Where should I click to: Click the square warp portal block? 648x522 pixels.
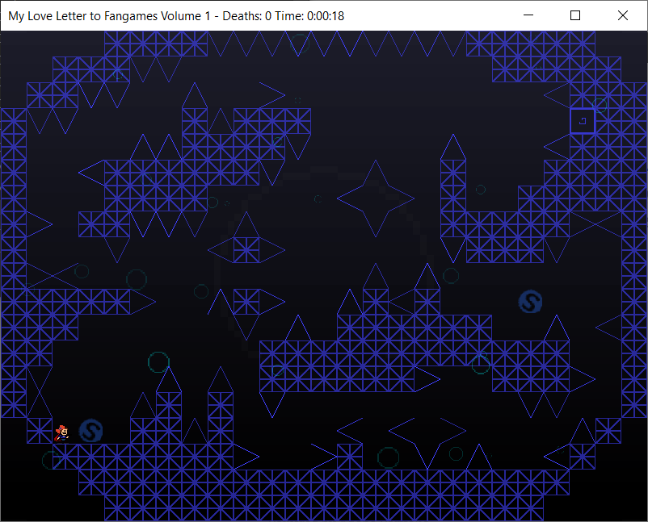(x=583, y=121)
